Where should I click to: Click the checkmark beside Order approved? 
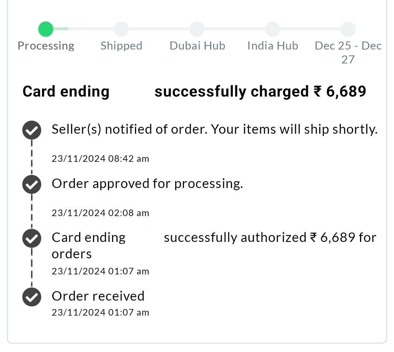32,184
